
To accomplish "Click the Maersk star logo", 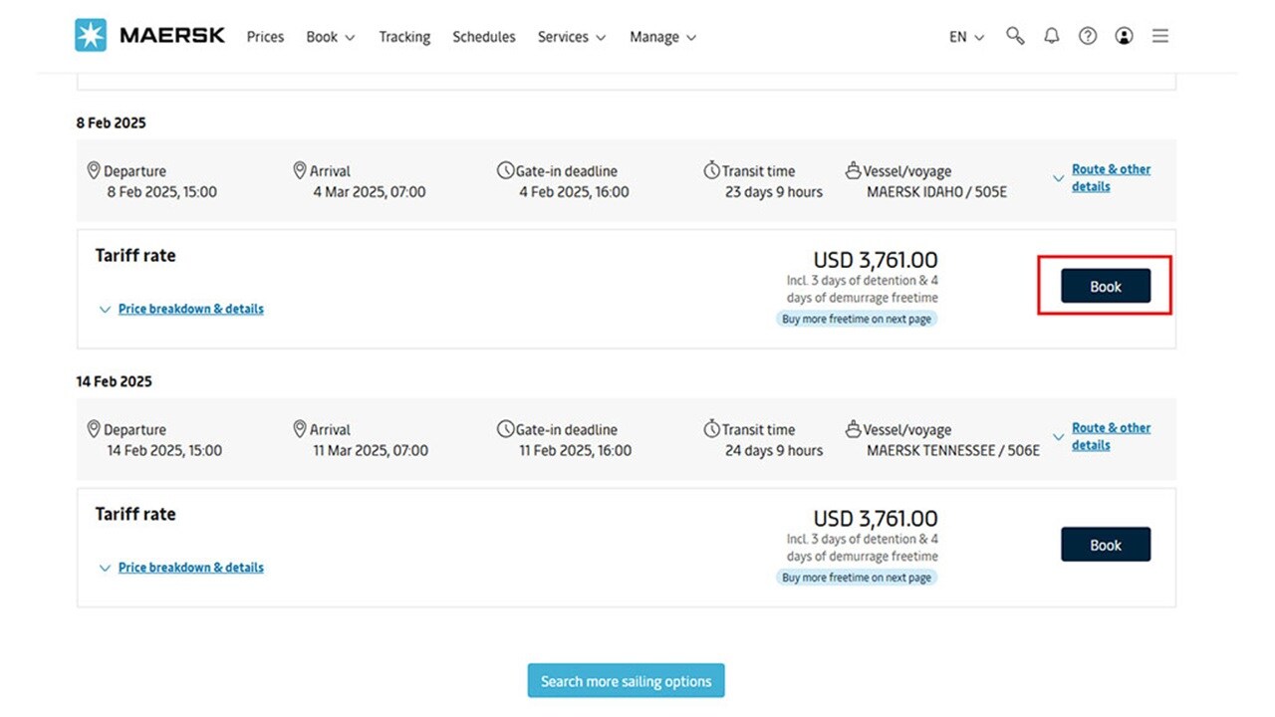I will pyautogui.click(x=90, y=36).
